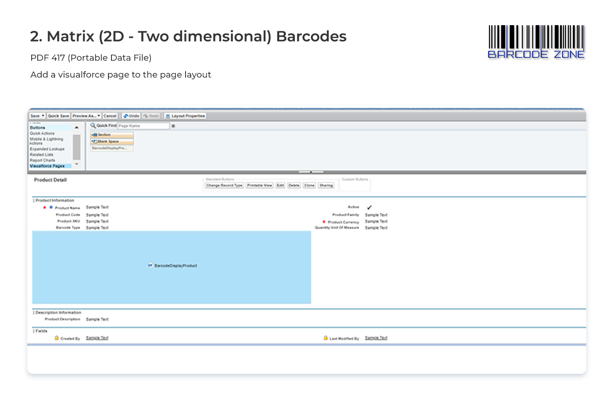Click the Change Record Type button
Screen dimensions: 607x405
(x=224, y=186)
